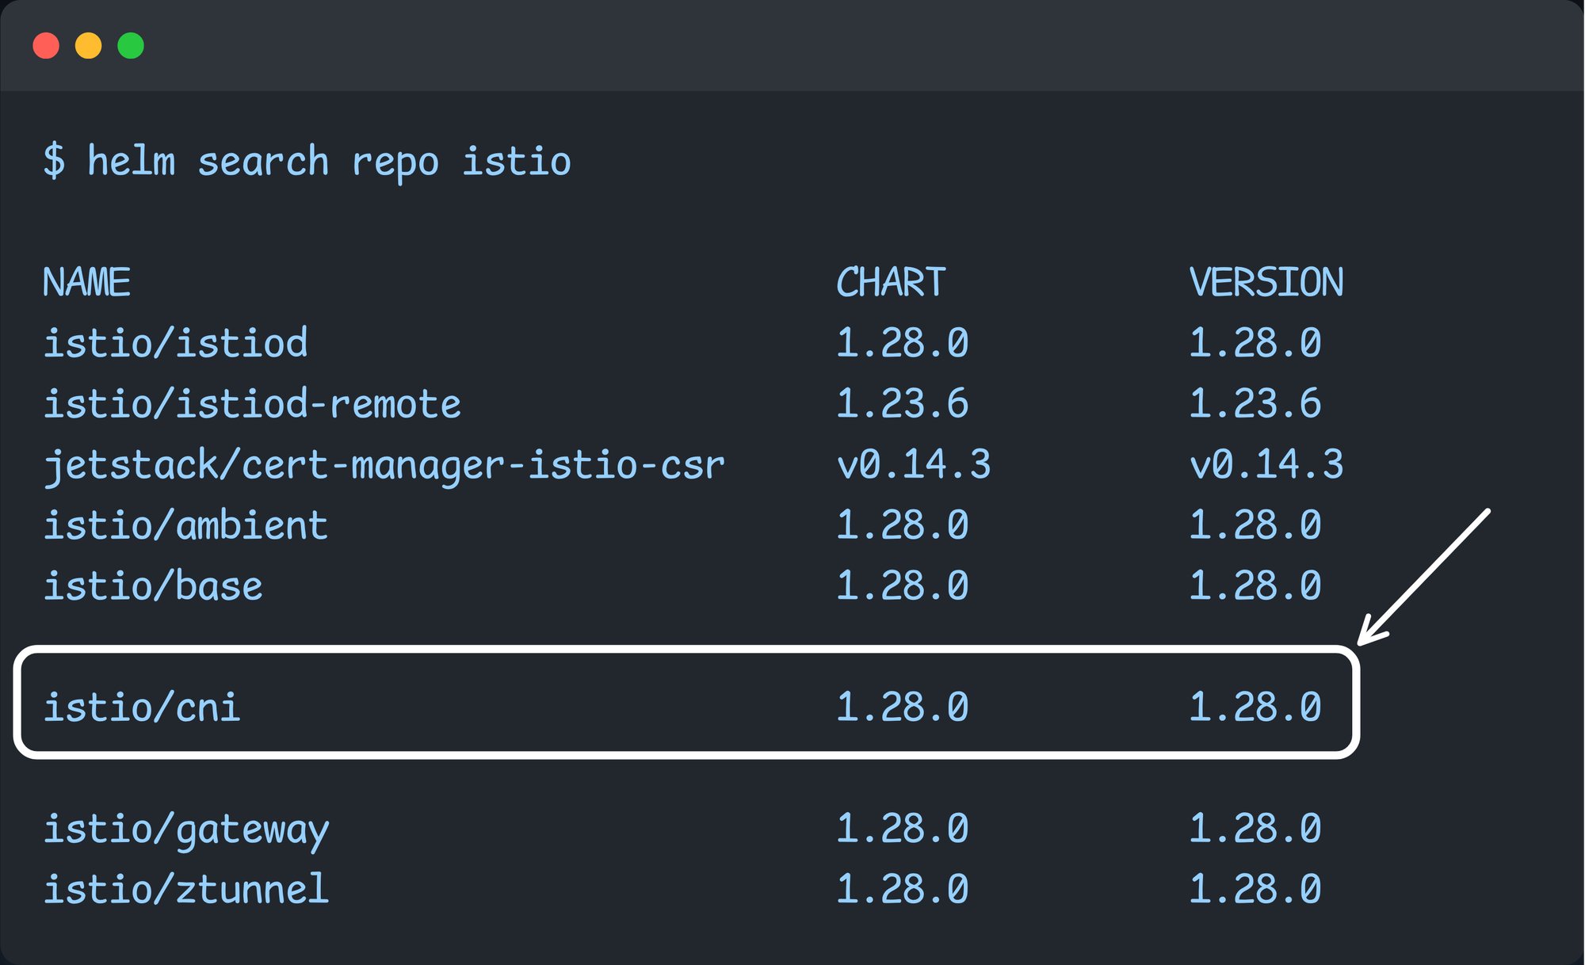Click the istio/istiod chart name
The image size is (1585, 965).
[176, 343]
